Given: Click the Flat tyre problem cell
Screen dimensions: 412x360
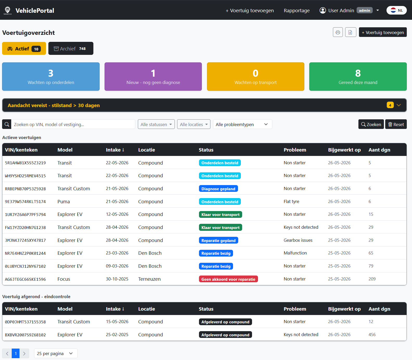Looking at the screenshot, I should 292,201.
